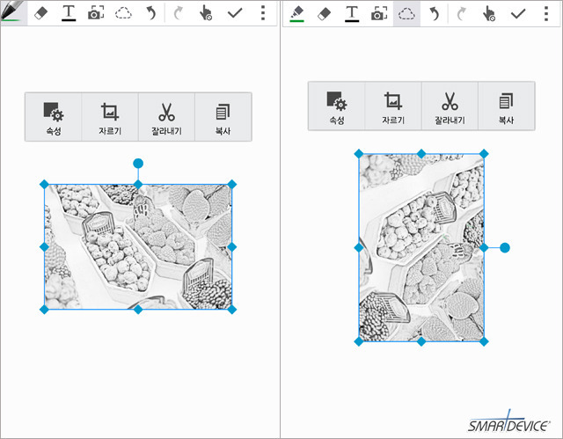
Task: Select the highlighter pen in right screen
Action: [296, 14]
